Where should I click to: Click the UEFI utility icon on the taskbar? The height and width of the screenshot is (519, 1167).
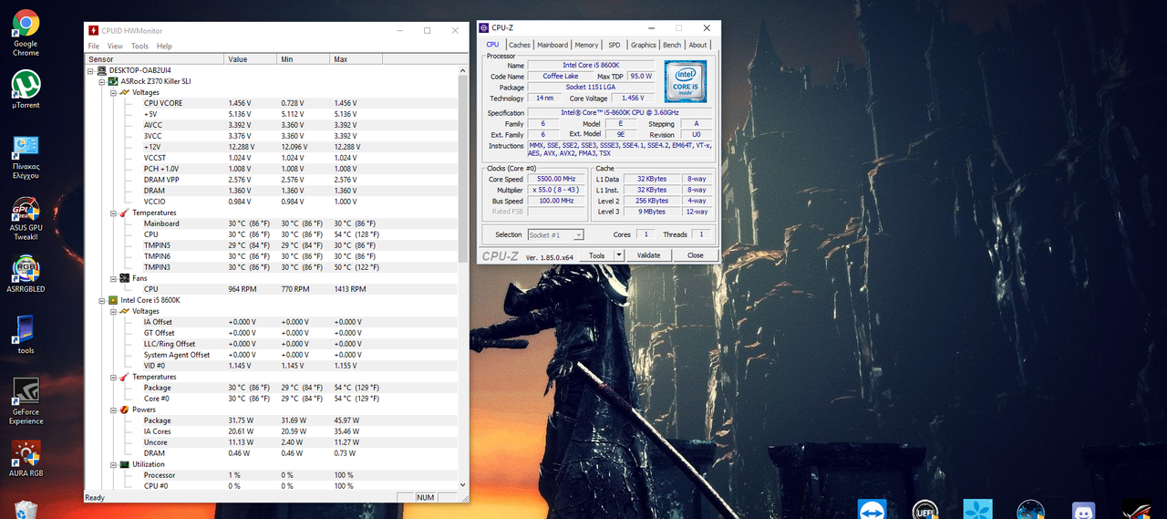tap(924, 511)
